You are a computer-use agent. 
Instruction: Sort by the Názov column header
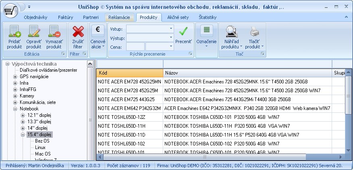tap(247, 73)
